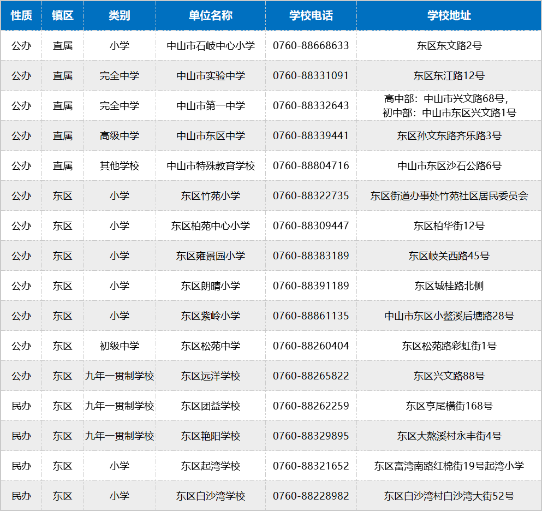Select phone number 0760-88331091

(x=311, y=76)
